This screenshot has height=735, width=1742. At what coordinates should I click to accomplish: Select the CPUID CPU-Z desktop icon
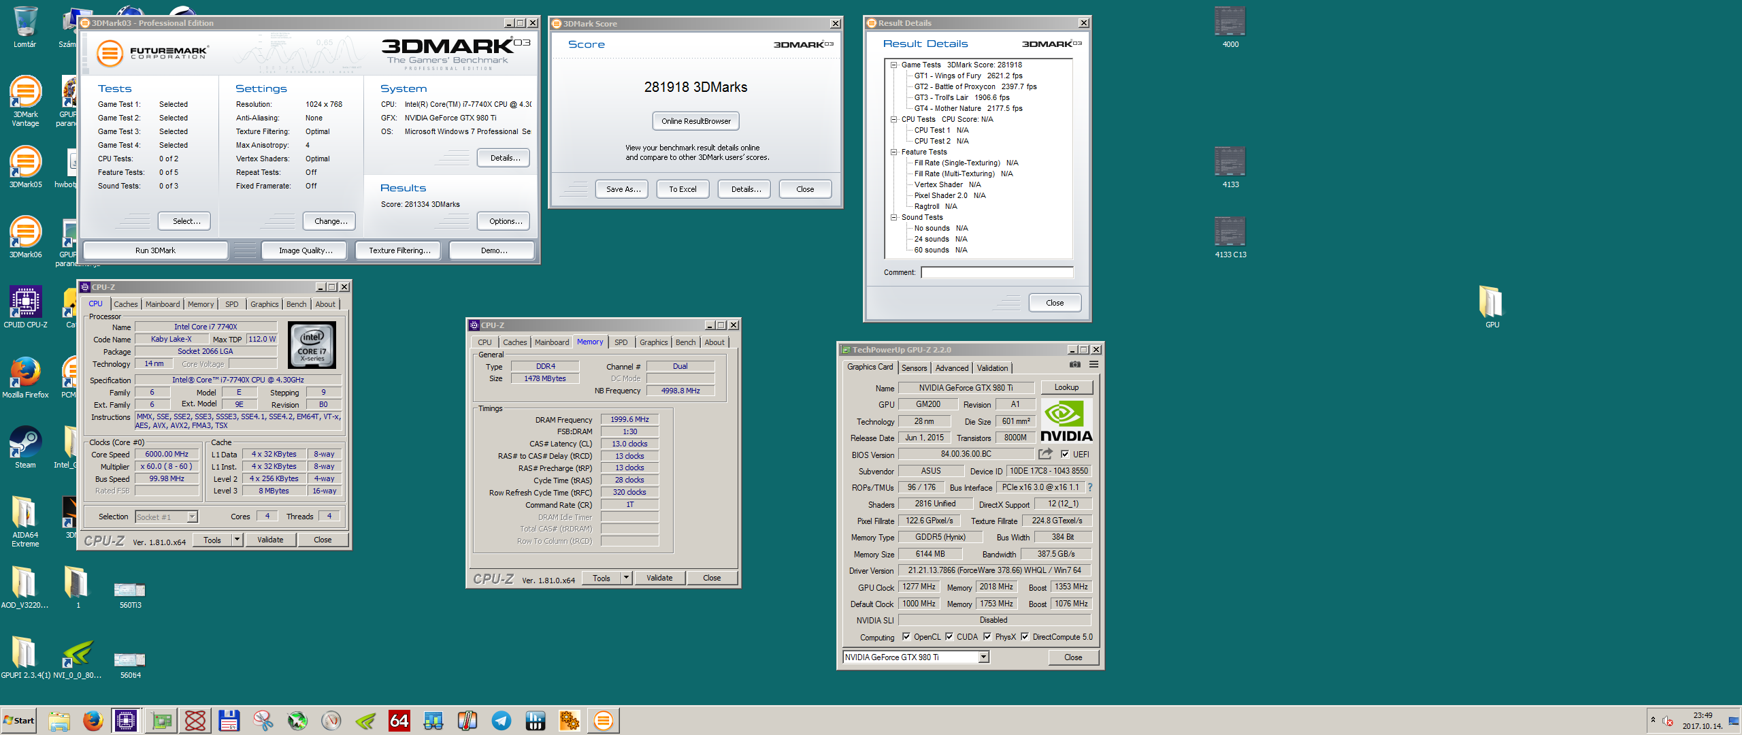click(25, 308)
